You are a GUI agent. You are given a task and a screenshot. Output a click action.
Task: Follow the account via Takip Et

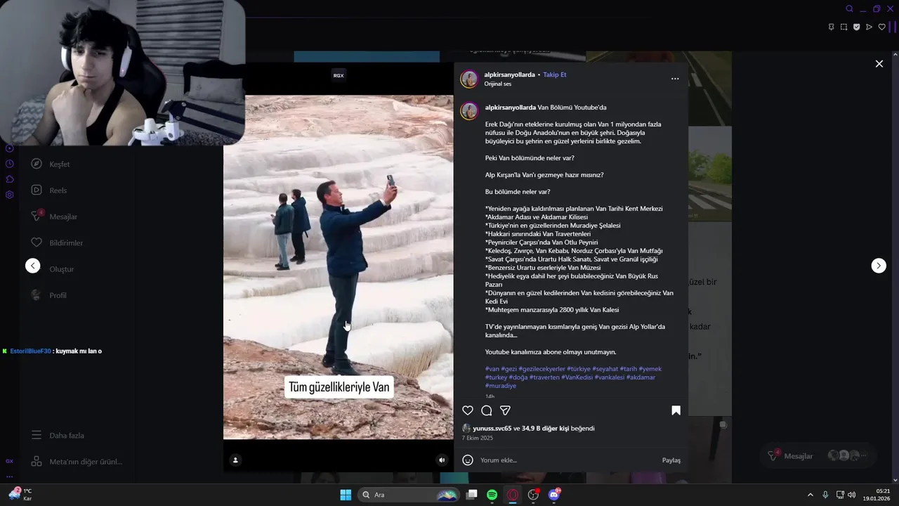[x=554, y=74]
